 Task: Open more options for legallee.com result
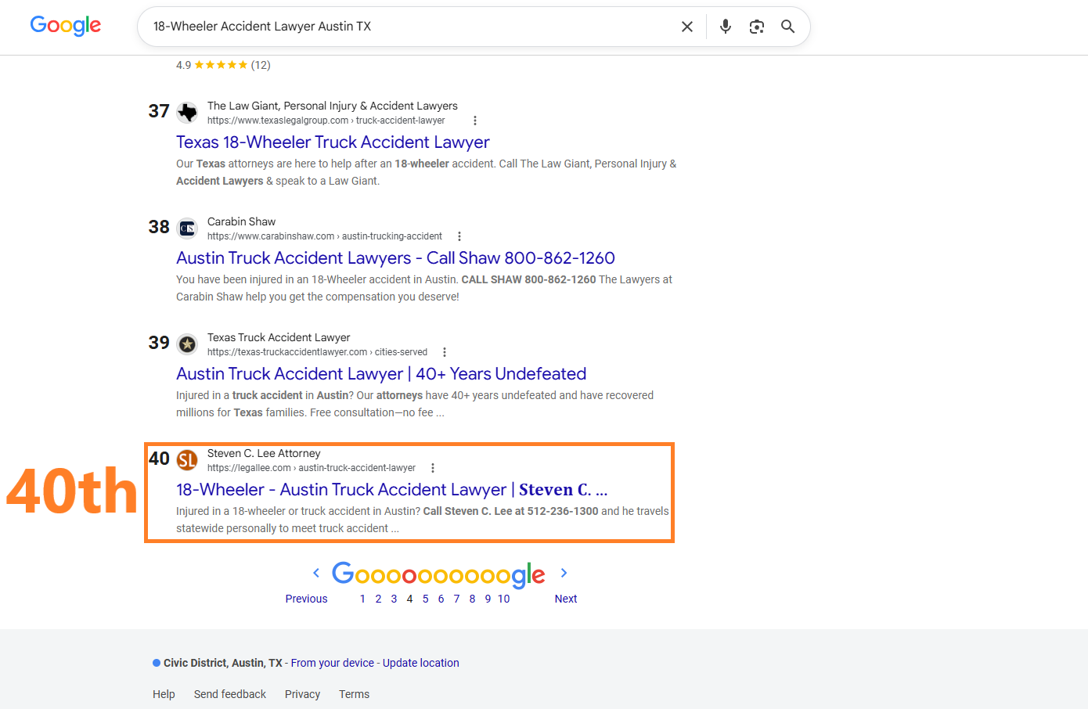(x=433, y=468)
